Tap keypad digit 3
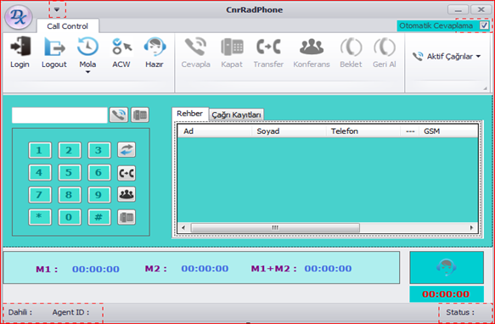Image resolution: width=495 pixels, height=324 pixels. (99, 150)
